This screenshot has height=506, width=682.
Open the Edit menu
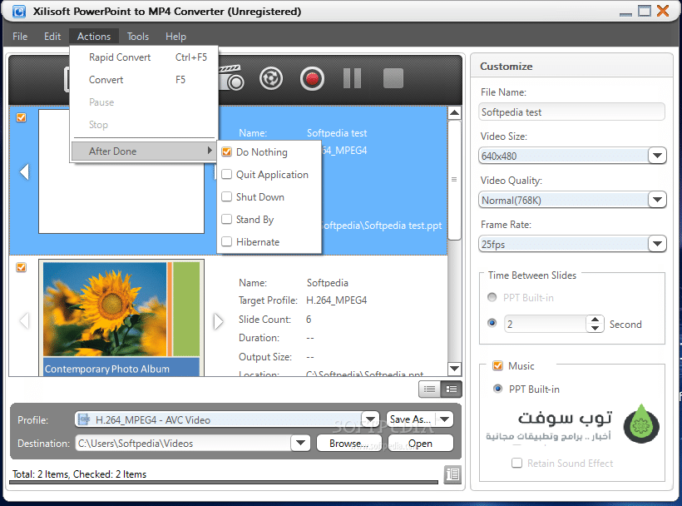click(52, 37)
